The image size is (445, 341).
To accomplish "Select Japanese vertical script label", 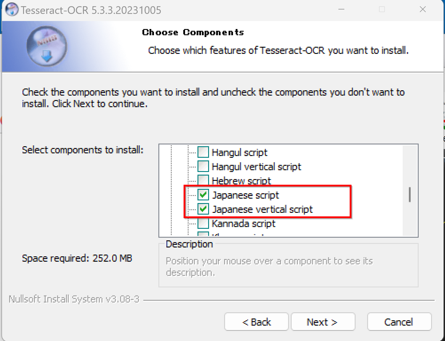I will (262, 209).
